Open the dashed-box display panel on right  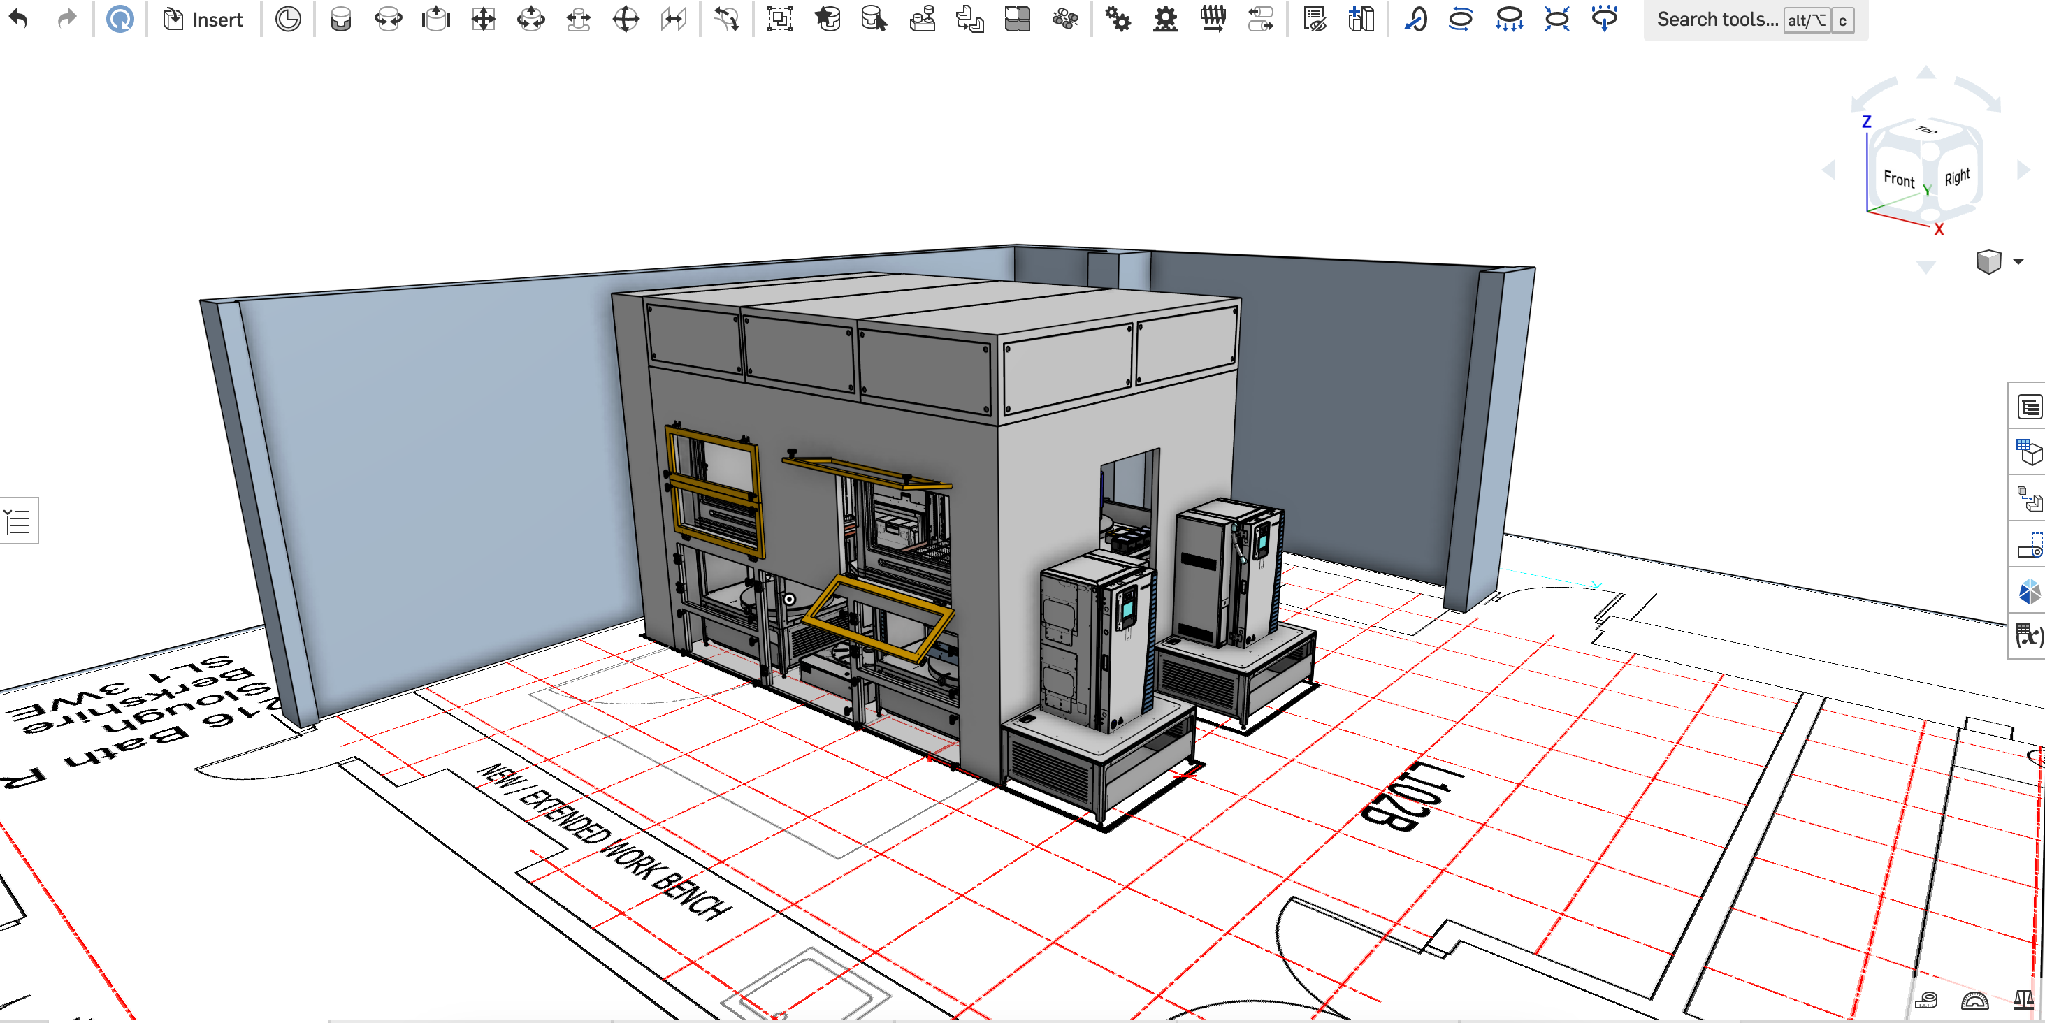[x=2028, y=544]
